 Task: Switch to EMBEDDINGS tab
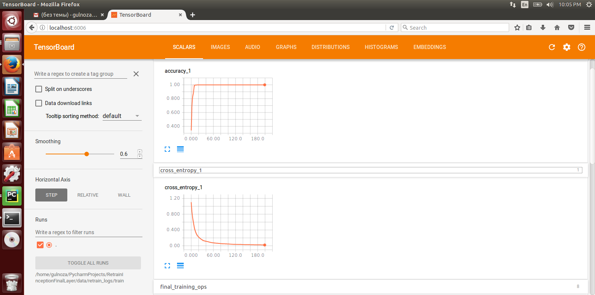coord(430,47)
